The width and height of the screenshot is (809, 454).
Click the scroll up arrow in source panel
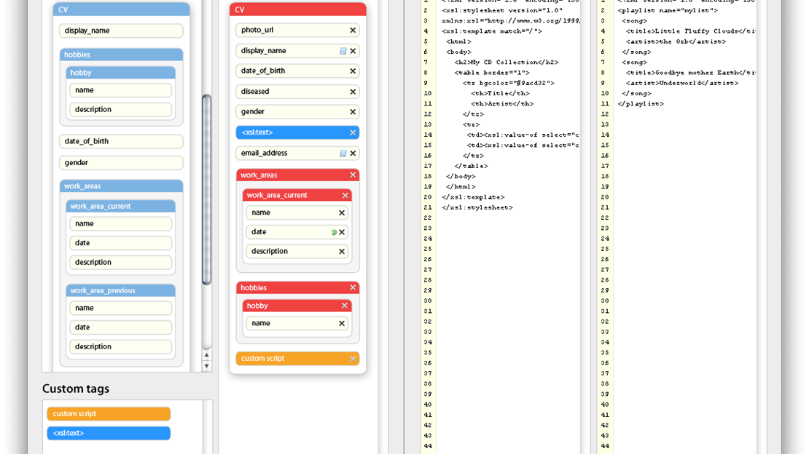[x=206, y=355]
